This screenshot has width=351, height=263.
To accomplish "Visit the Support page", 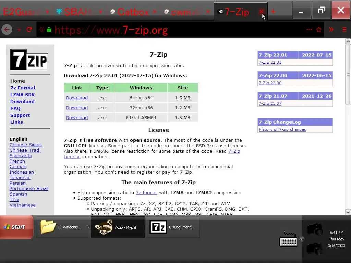I will pyautogui.click(x=20, y=115).
